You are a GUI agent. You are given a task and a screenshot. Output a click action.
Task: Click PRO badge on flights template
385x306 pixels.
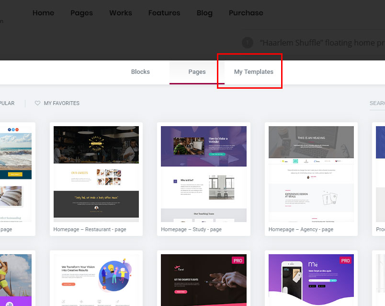[x=238, y=260]
